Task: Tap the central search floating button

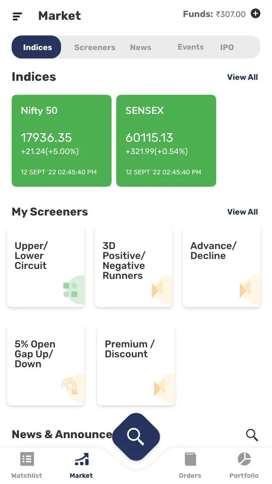Action: 136,436
